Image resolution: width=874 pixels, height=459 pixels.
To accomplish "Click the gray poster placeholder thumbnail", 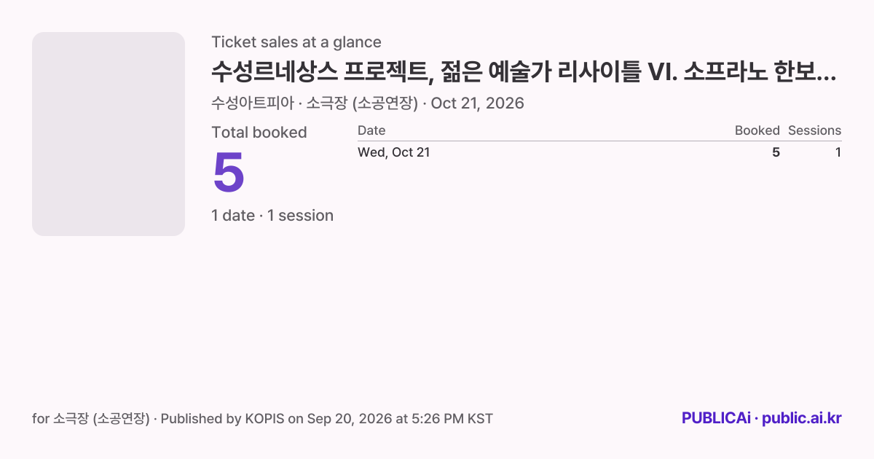I will coord(109,134).
